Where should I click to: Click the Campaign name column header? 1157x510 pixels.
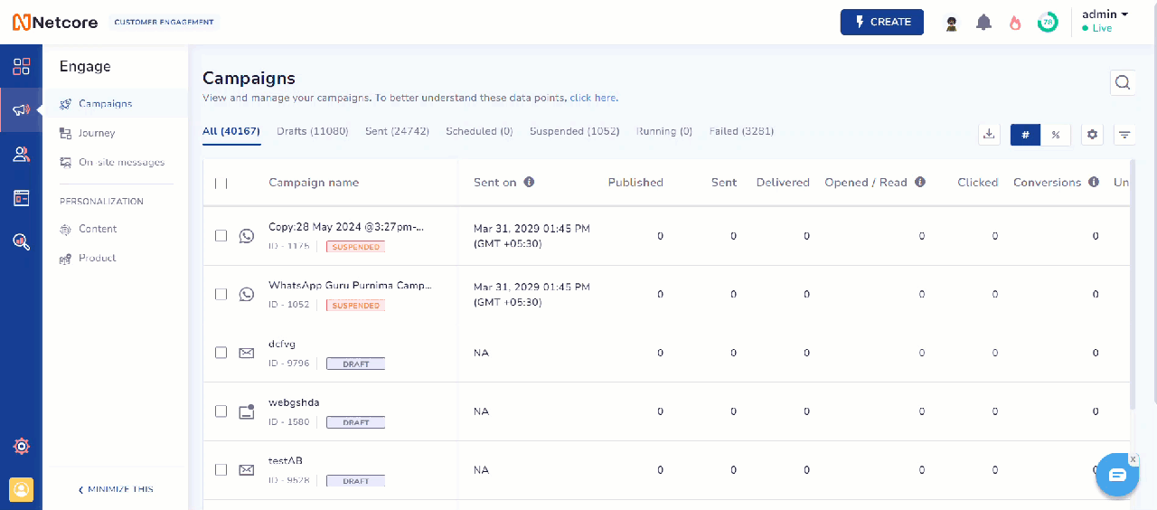pos(314,183)
